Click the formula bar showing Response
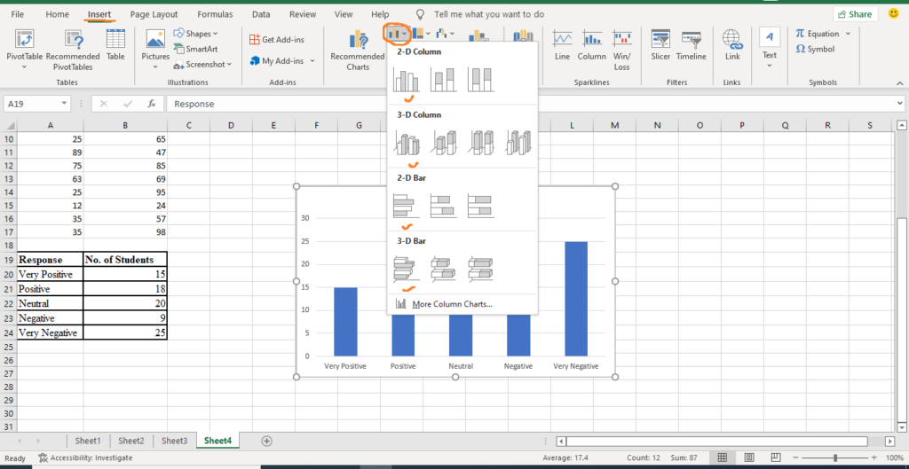Screen dimensions: 909x469 (x=531, y=104)
